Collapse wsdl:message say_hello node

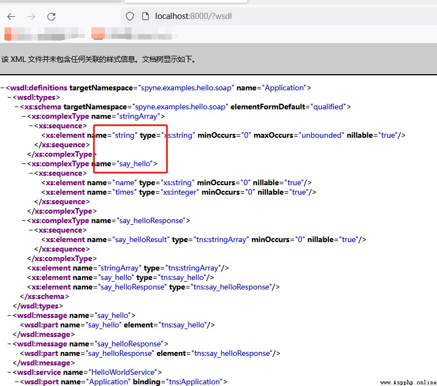[x=9, y=316]
